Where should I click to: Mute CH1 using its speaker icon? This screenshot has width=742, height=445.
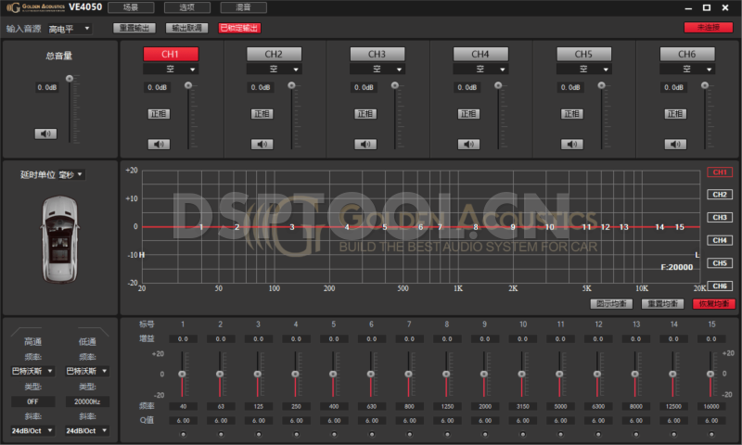pos(160,144)
